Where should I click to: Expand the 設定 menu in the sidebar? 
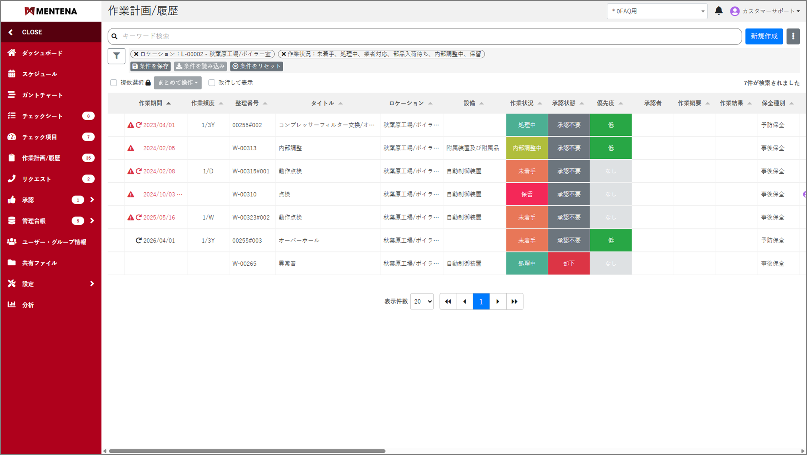(x=51, y=284)
